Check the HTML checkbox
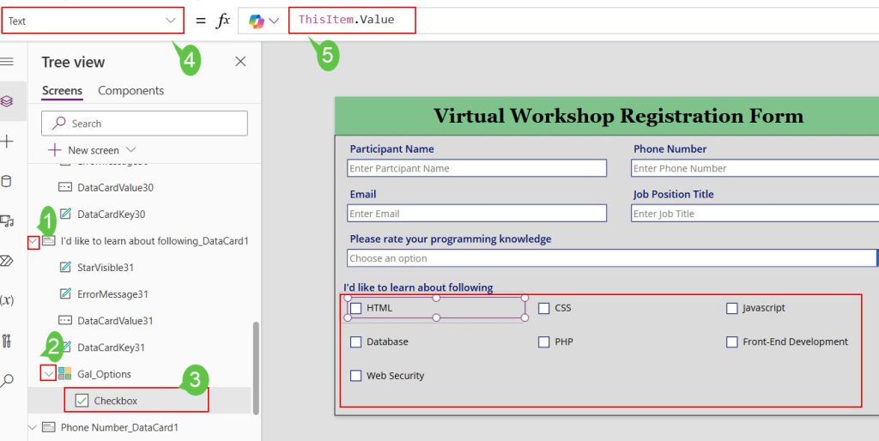Image resolution: width=879 pixels, height=441 pixels. click(355, 308)
